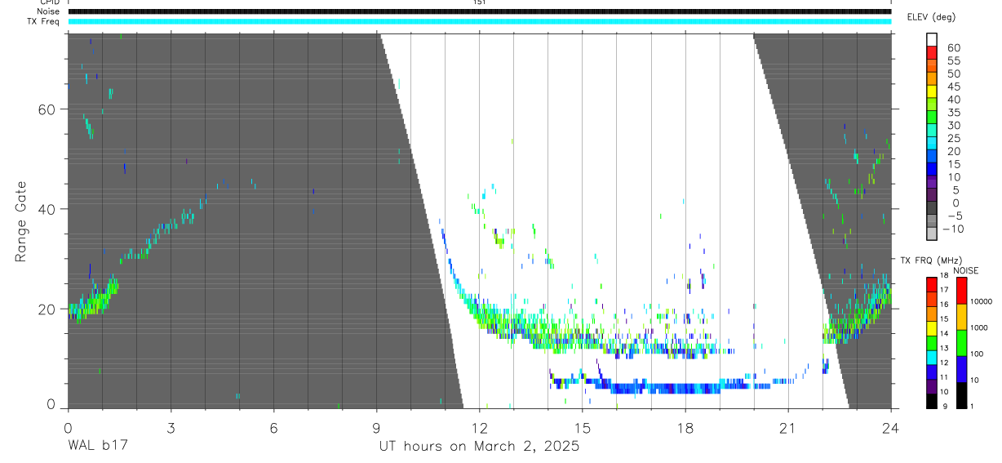This screenshot has width=1002, height=463.
Task: Click the '11' label on the TX FRQ colorbar
Action: [x=944, y=377]
